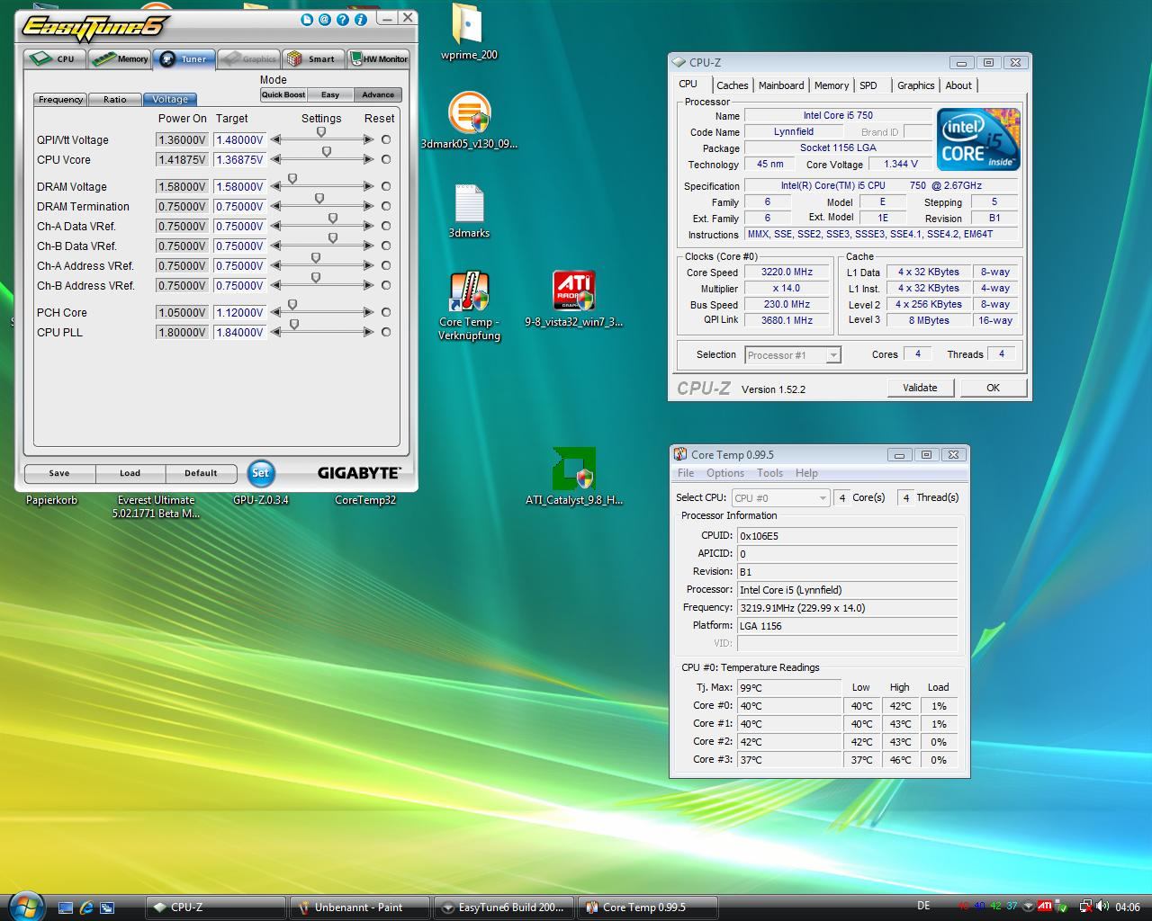This screenshot has width=1152, height=921.
Task: Switch to Unbenannt - Paint taskbar button
Action: coord(359,908)
